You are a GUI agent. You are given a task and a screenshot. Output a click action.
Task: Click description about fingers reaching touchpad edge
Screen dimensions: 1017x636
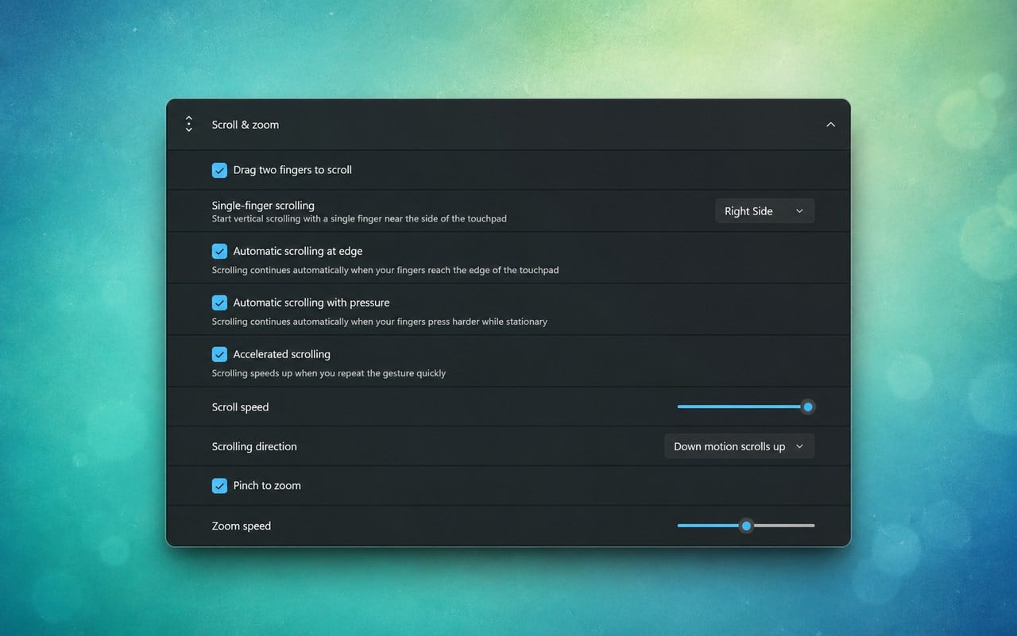click(x=385, y=270)
